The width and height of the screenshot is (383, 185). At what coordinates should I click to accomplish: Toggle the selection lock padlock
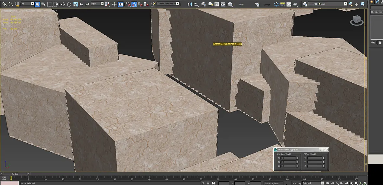pos(208,183)
